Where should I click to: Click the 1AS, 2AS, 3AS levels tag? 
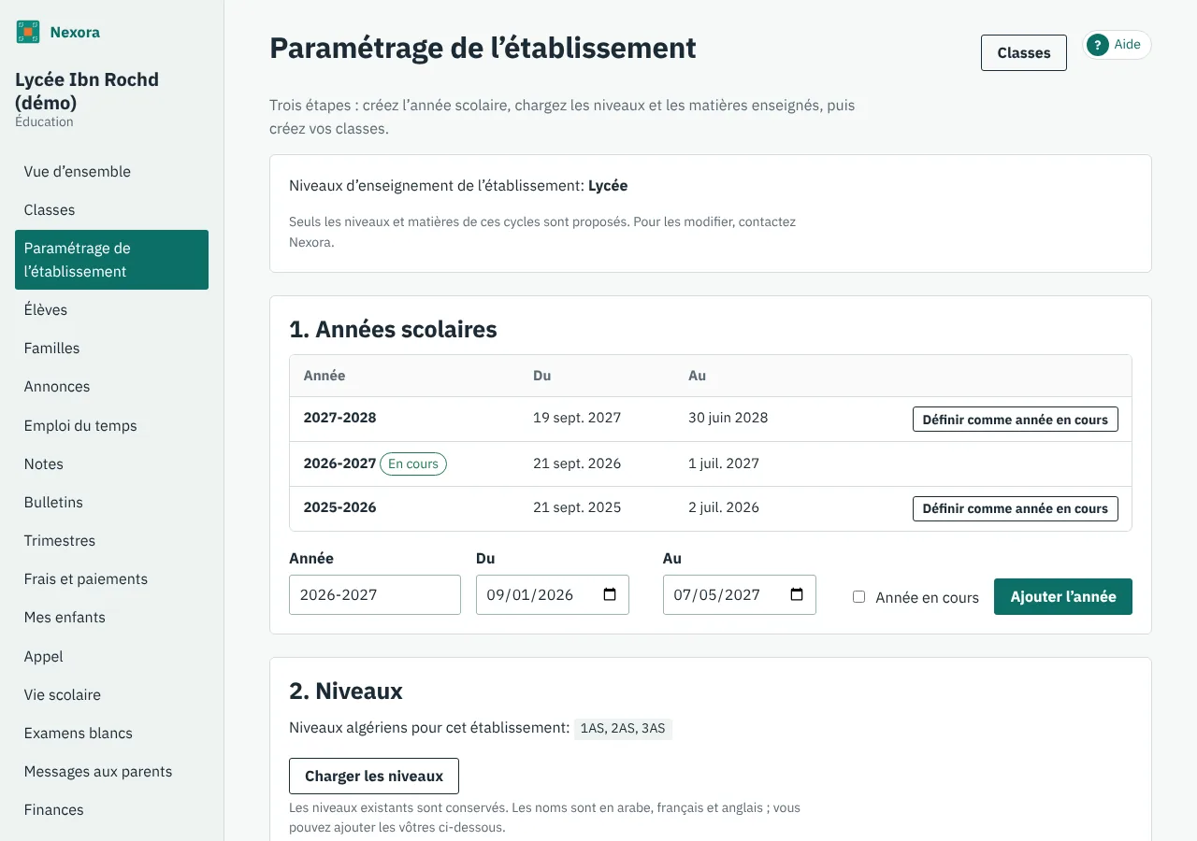coord(623,728)
